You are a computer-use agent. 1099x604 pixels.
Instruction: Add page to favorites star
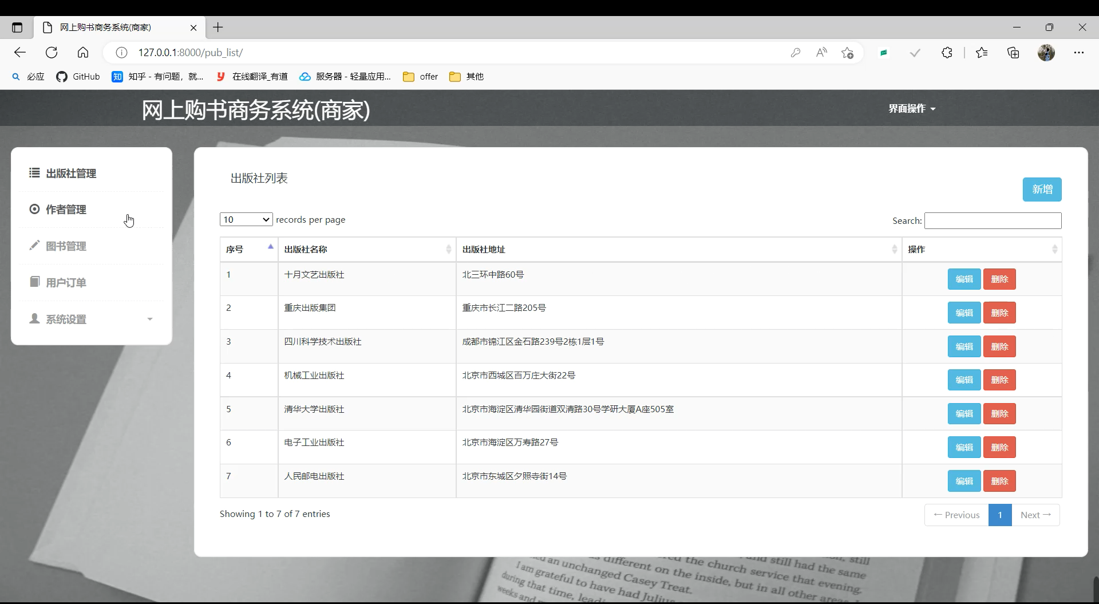[847, 53]
